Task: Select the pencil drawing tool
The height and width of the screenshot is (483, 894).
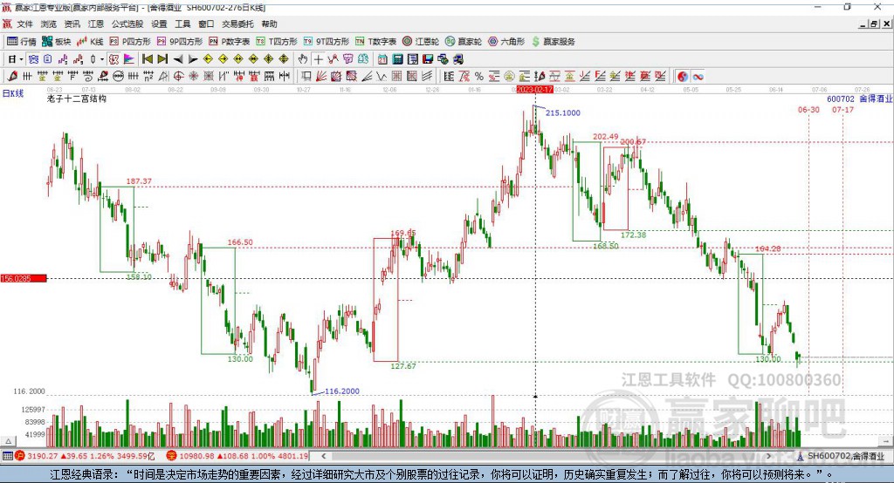Action: point(12,77)
